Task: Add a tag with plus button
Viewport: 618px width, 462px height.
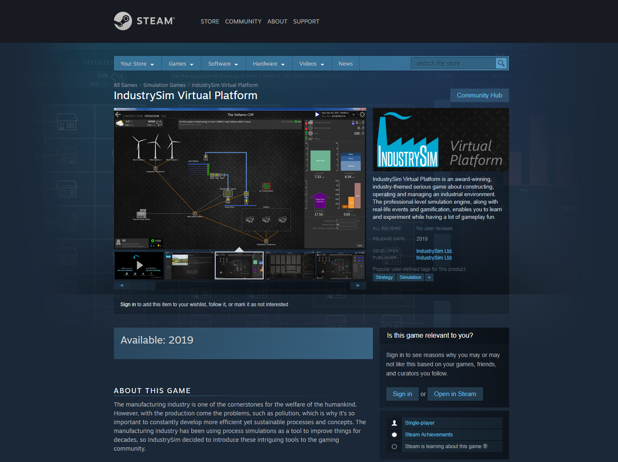Action: (x=429, y=277)
